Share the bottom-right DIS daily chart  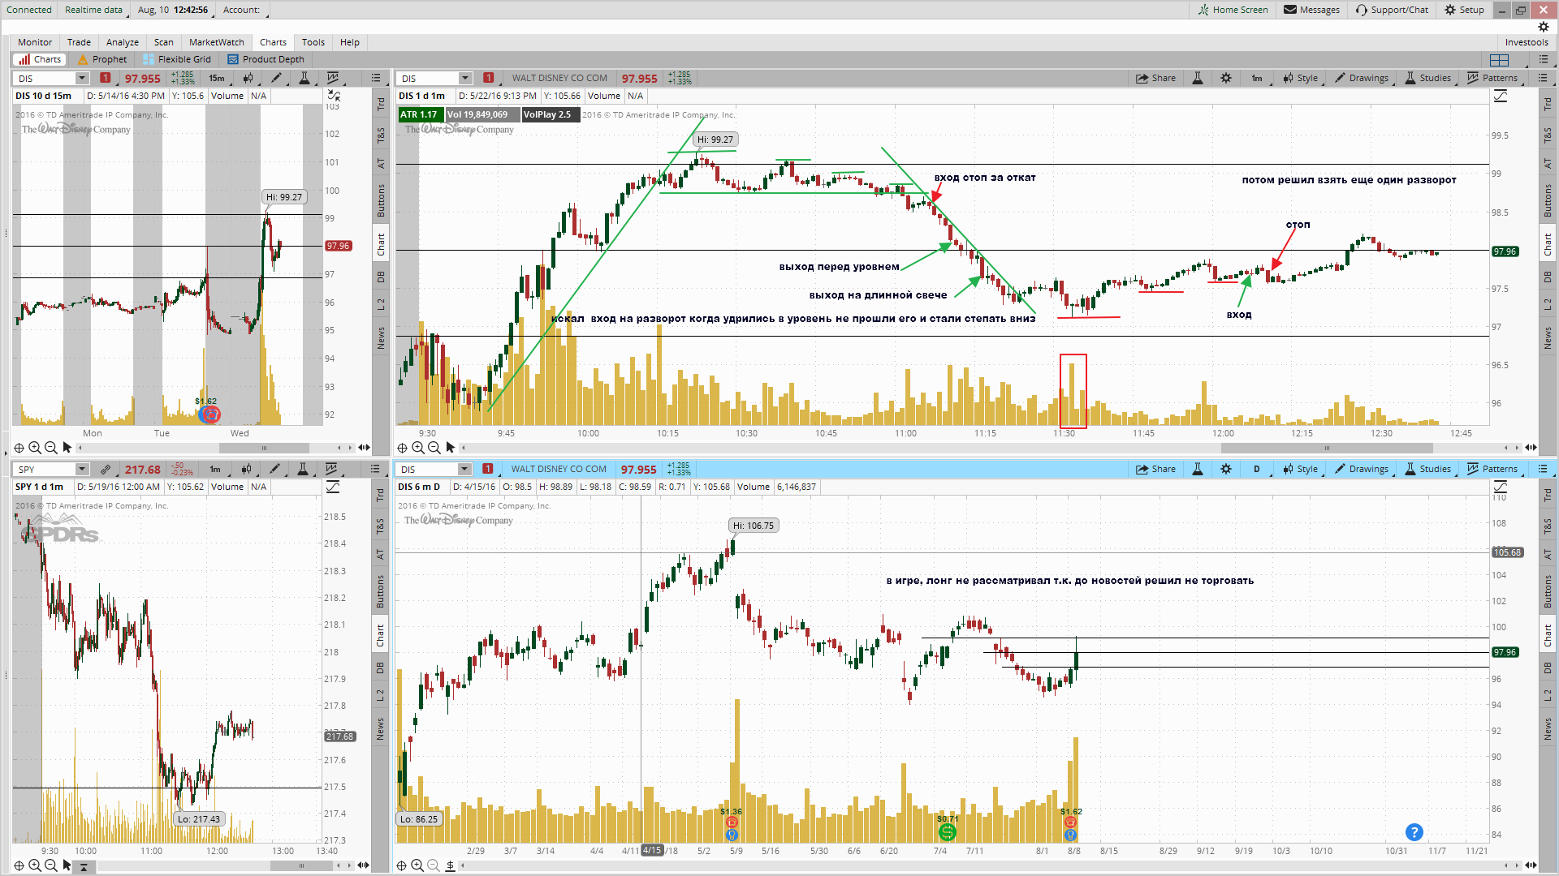(x=1155, y=470)
